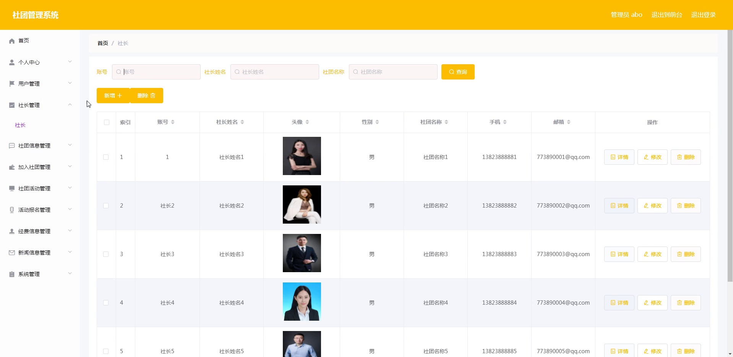This screenshot has width=733, height=357.
Task: Click plus icon on 新增 button
Action: click(x=120, y=96)
